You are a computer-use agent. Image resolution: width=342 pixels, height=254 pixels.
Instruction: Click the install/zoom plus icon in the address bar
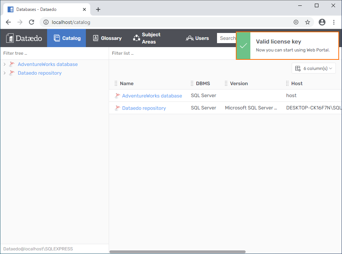pyautogui.click(x=296, y=22)
